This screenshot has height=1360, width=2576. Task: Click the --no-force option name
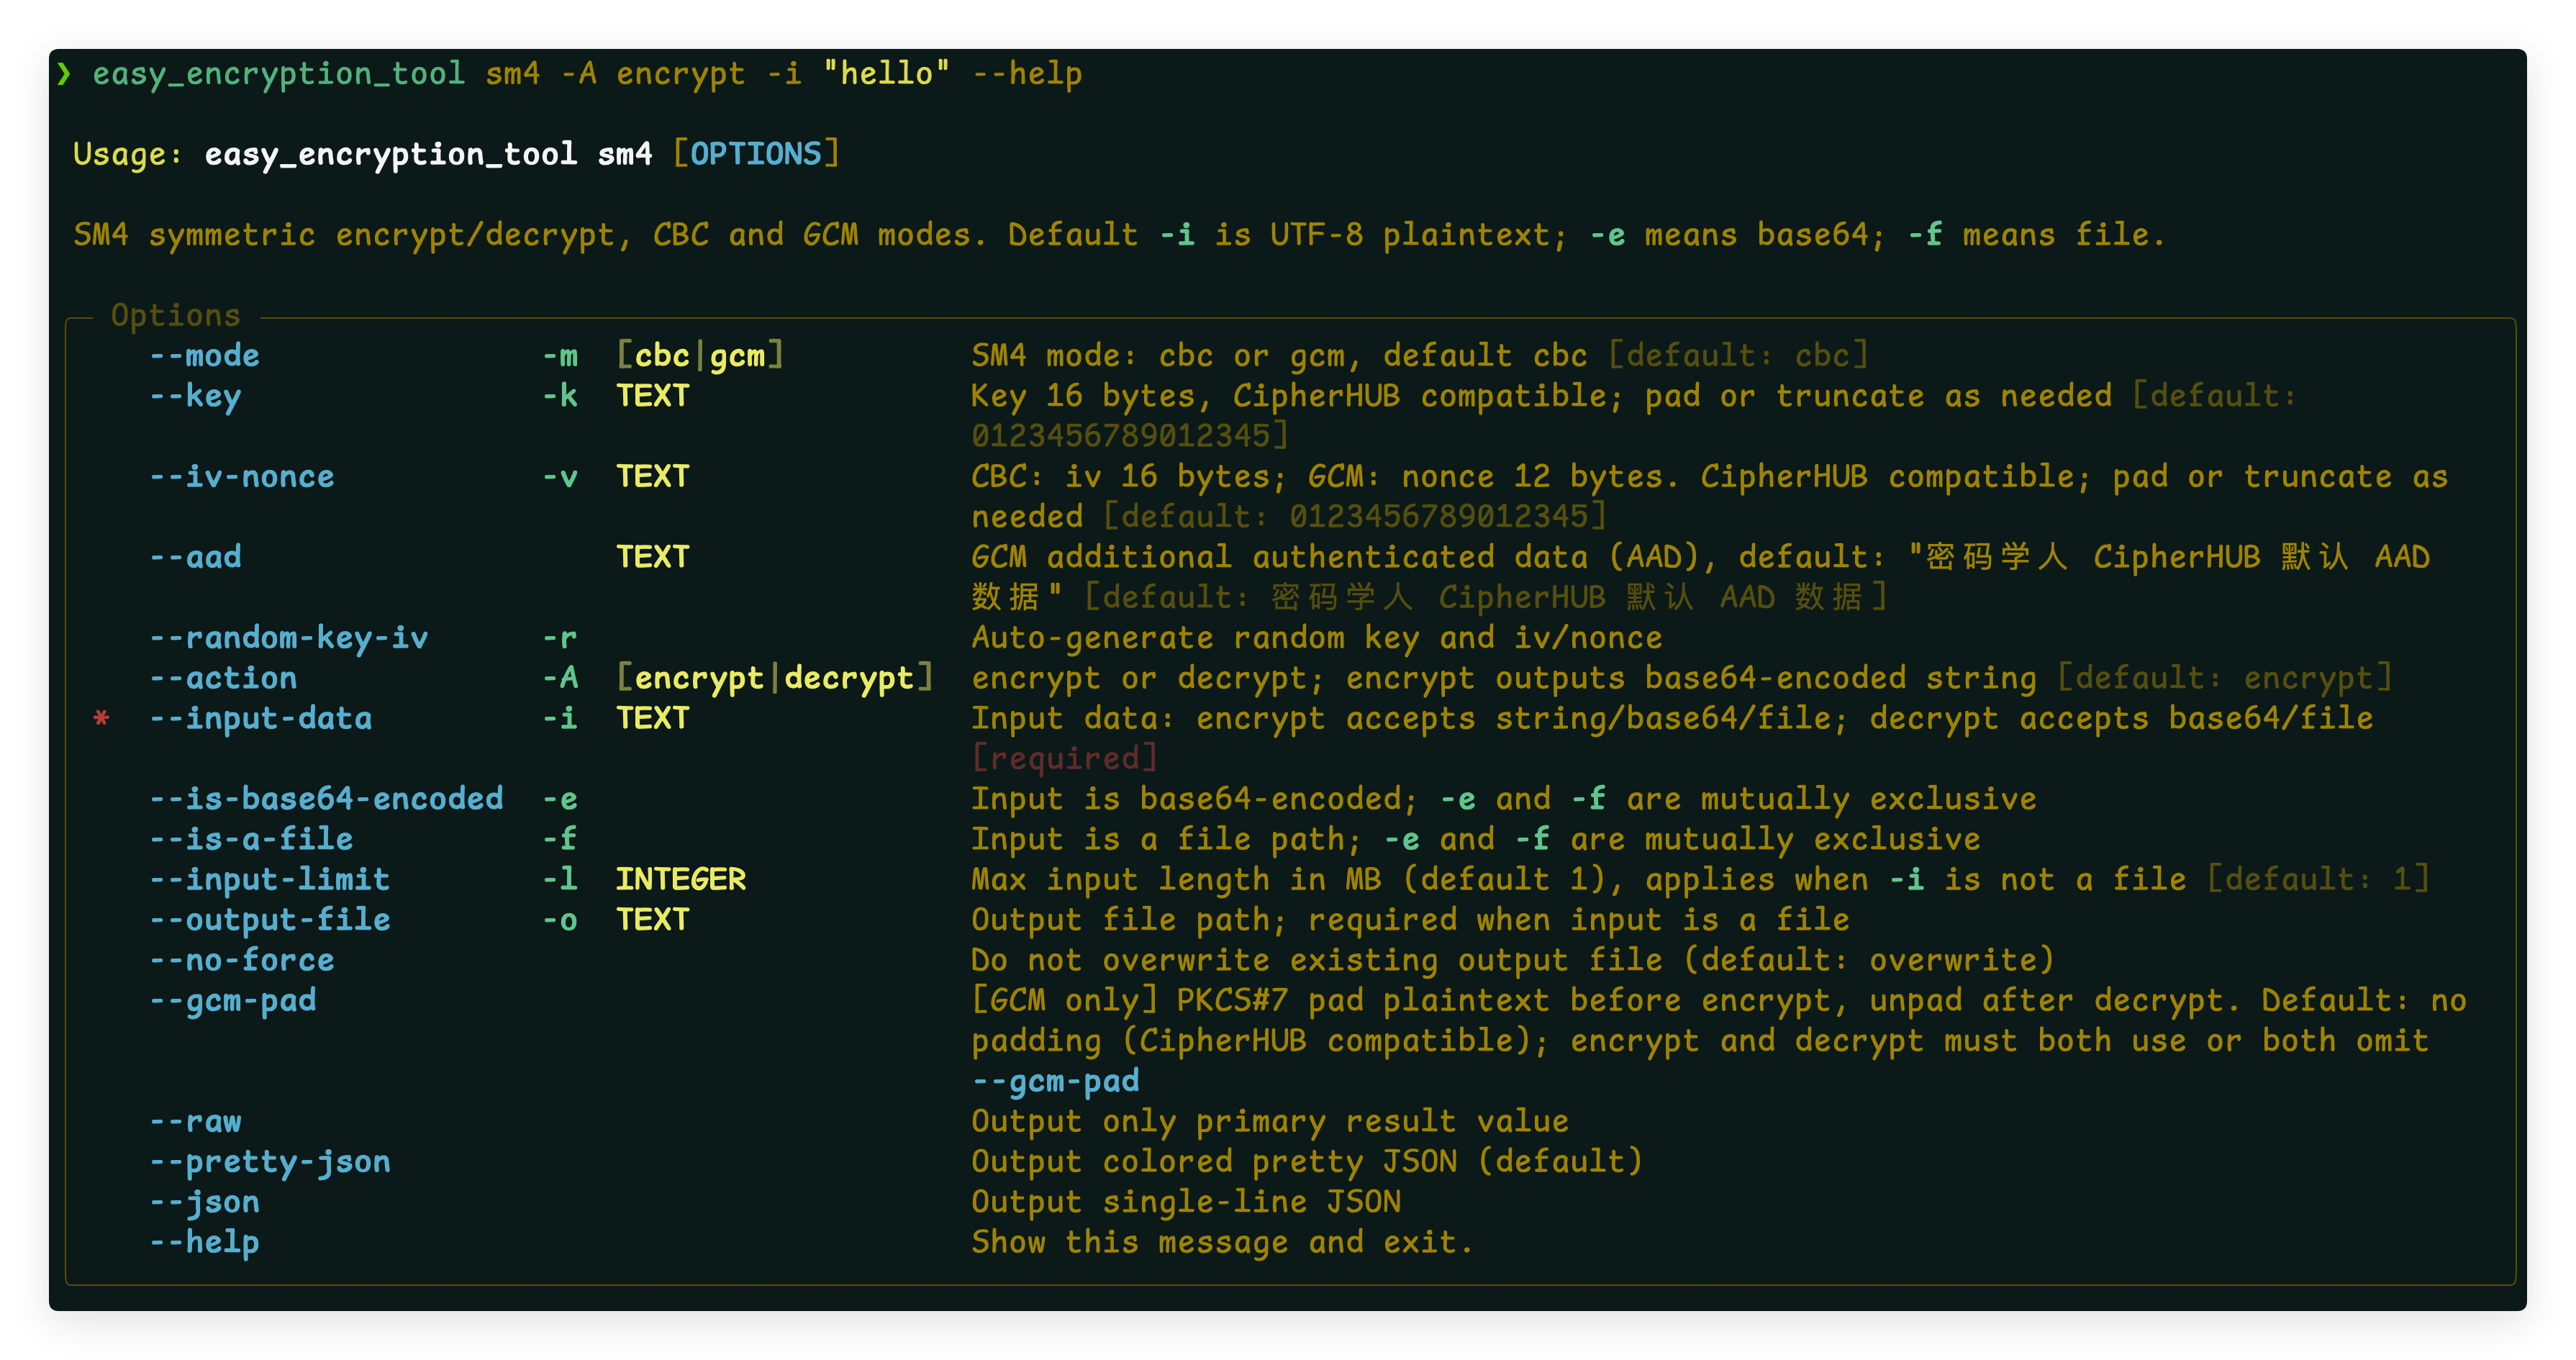pyautogui.click(x=242, y=960)
